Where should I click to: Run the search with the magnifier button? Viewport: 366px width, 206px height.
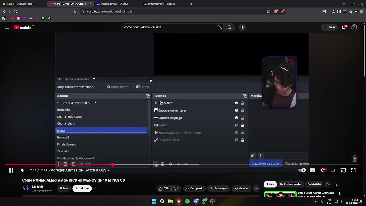point(229,27)
